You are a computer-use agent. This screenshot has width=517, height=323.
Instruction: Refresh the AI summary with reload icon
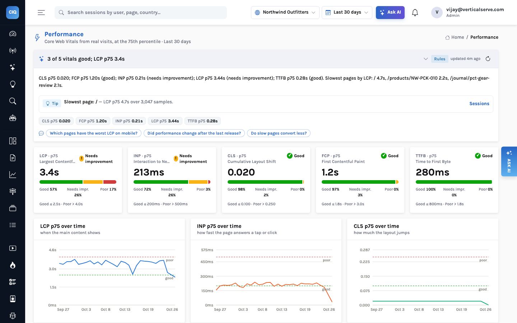coord(488,59)
